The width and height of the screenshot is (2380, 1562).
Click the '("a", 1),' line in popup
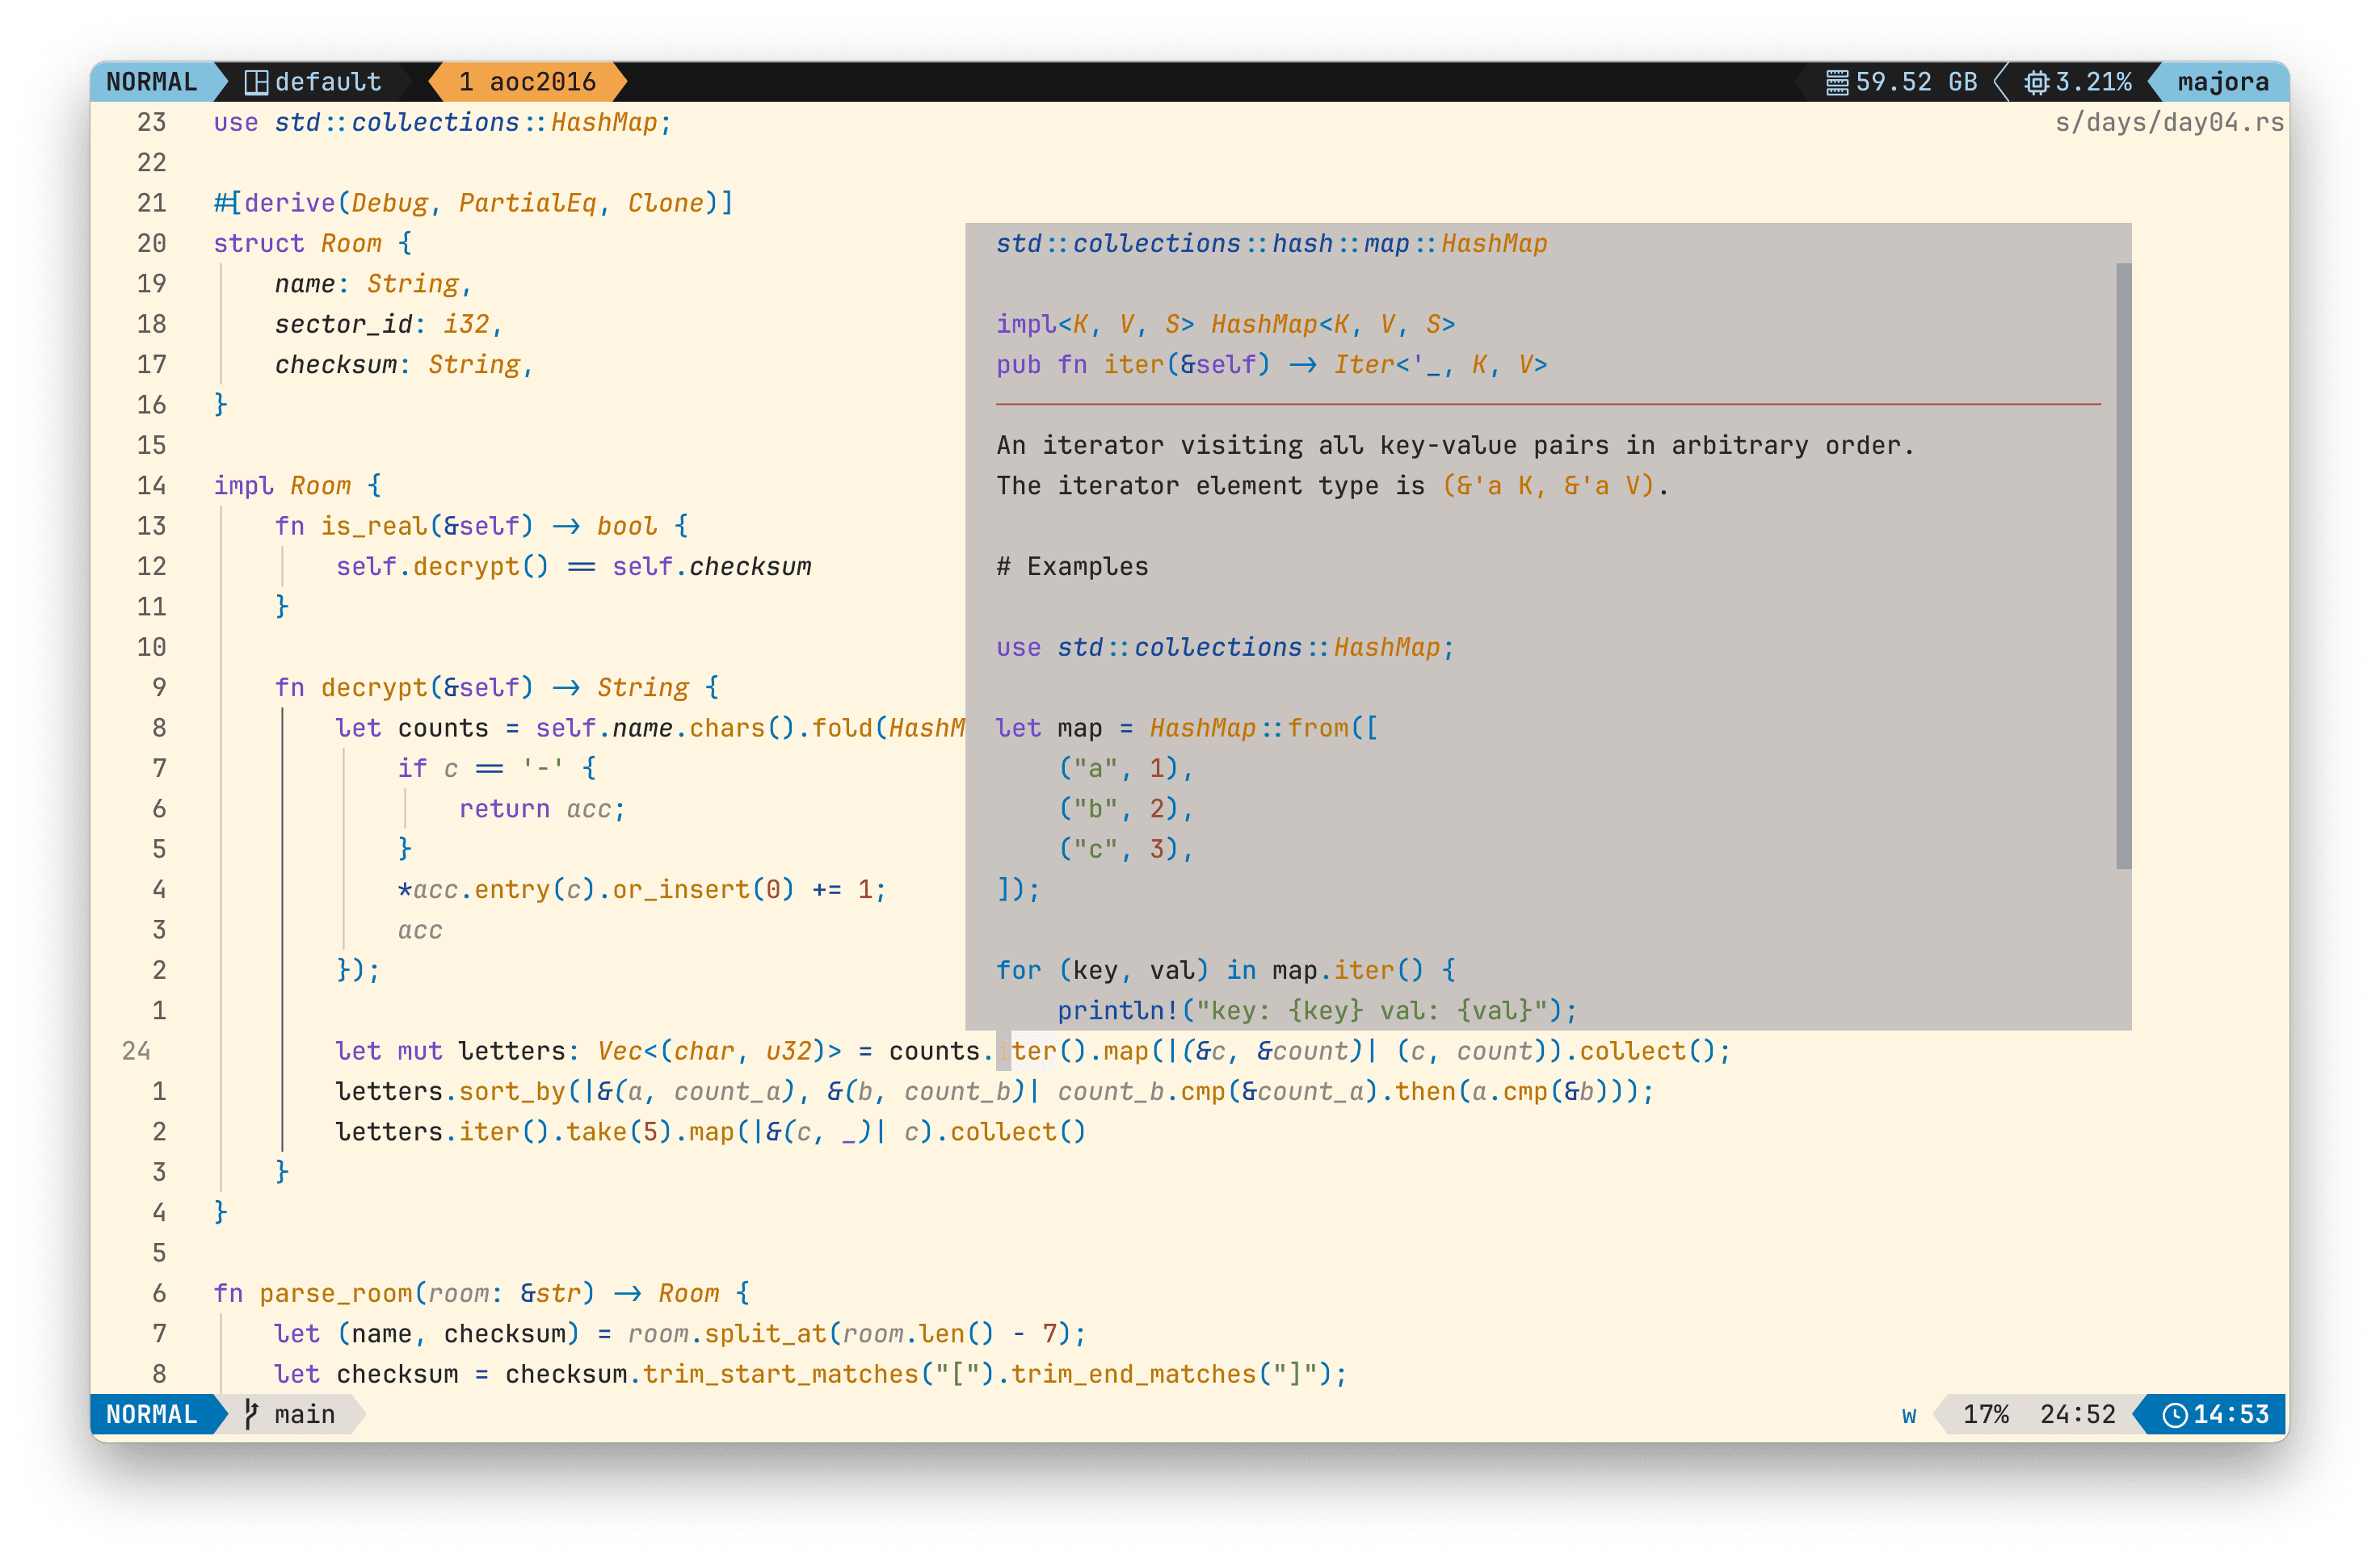coord(1125,769)
